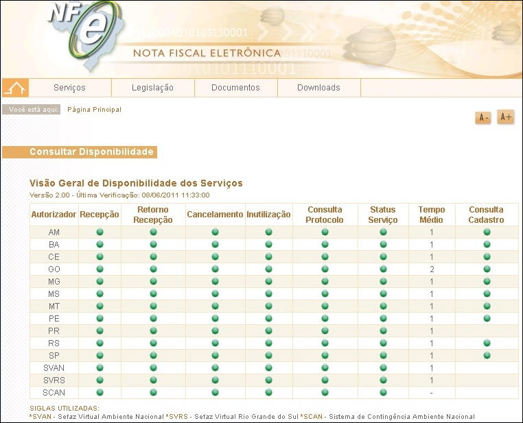
Task: Click the NF-e logo in header
Action: point(79,31)
